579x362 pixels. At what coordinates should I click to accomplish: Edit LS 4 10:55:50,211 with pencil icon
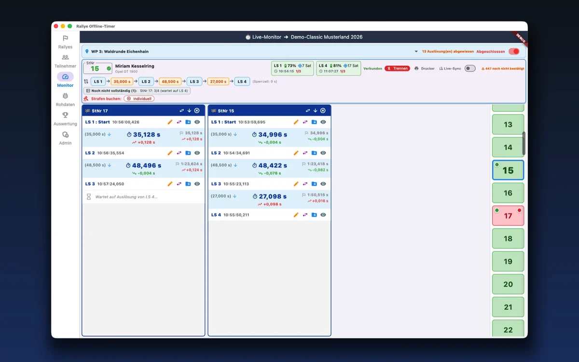pos(296,215)
